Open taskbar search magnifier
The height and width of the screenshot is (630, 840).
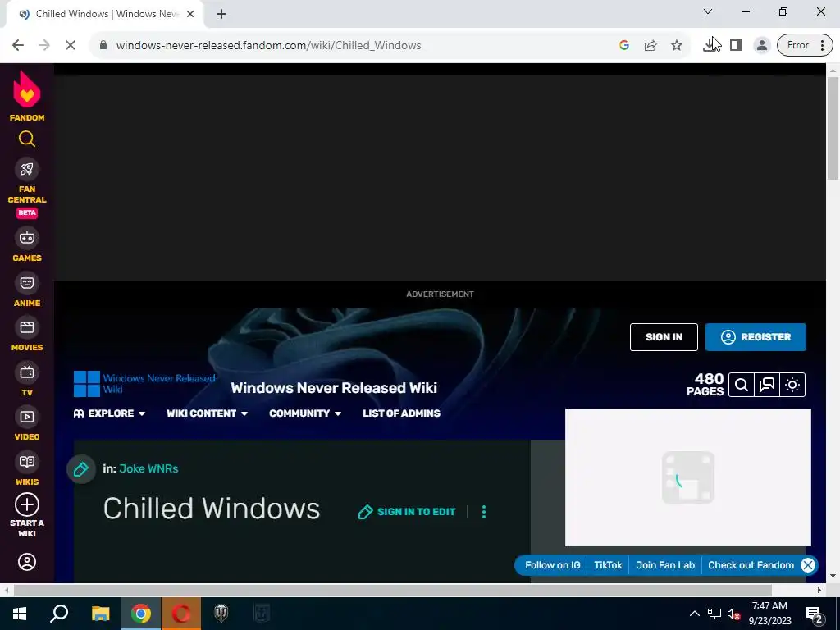[x=59, y=614]
